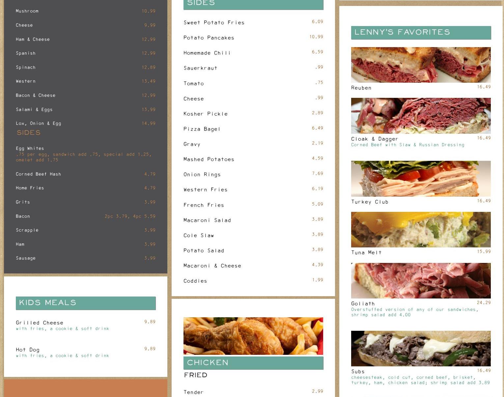Click the Subs sandwich image
Image resolution: width=504 pixels, height=397 pixels.
pyautogui.click(x=421, y=349)
